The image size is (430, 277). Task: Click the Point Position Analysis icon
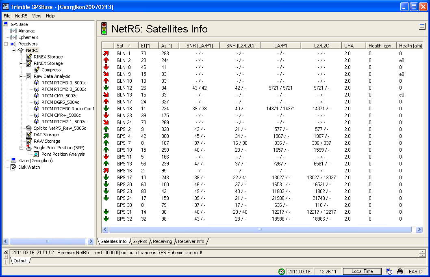coord(36,155)
